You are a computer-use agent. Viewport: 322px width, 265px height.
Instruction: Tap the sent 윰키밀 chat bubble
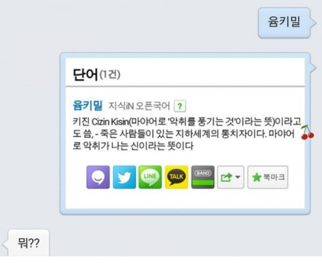point(284,23)
